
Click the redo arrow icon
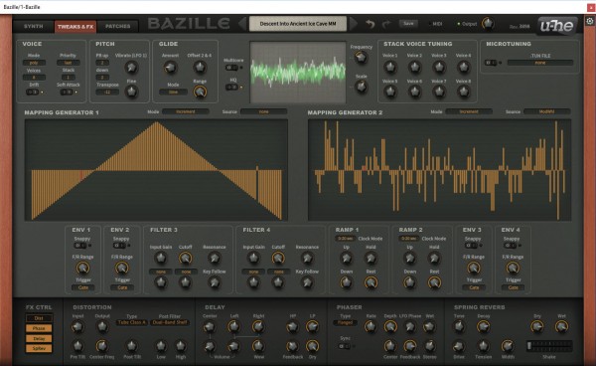click(386, 24)
